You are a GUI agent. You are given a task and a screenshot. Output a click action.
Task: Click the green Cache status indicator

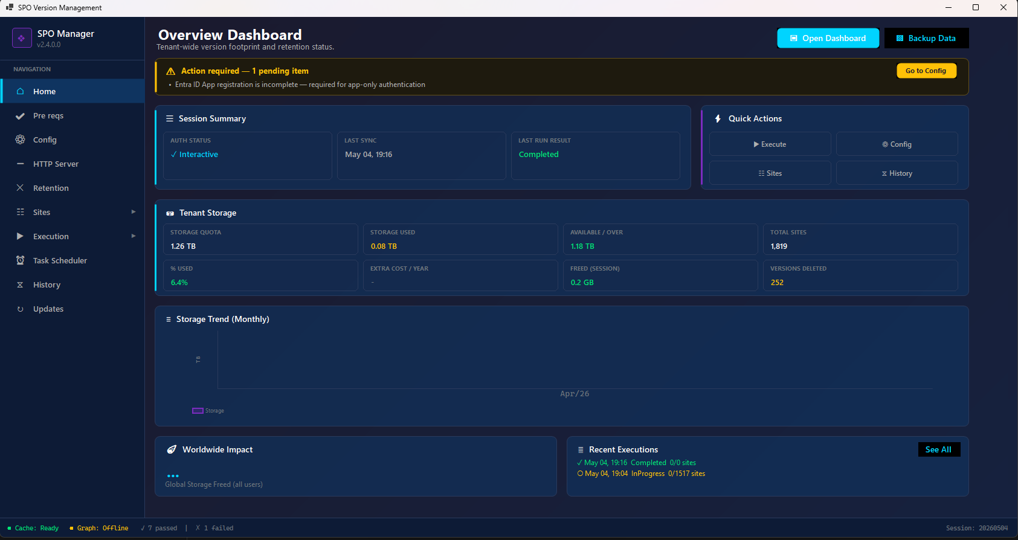[x=9, y=528]
